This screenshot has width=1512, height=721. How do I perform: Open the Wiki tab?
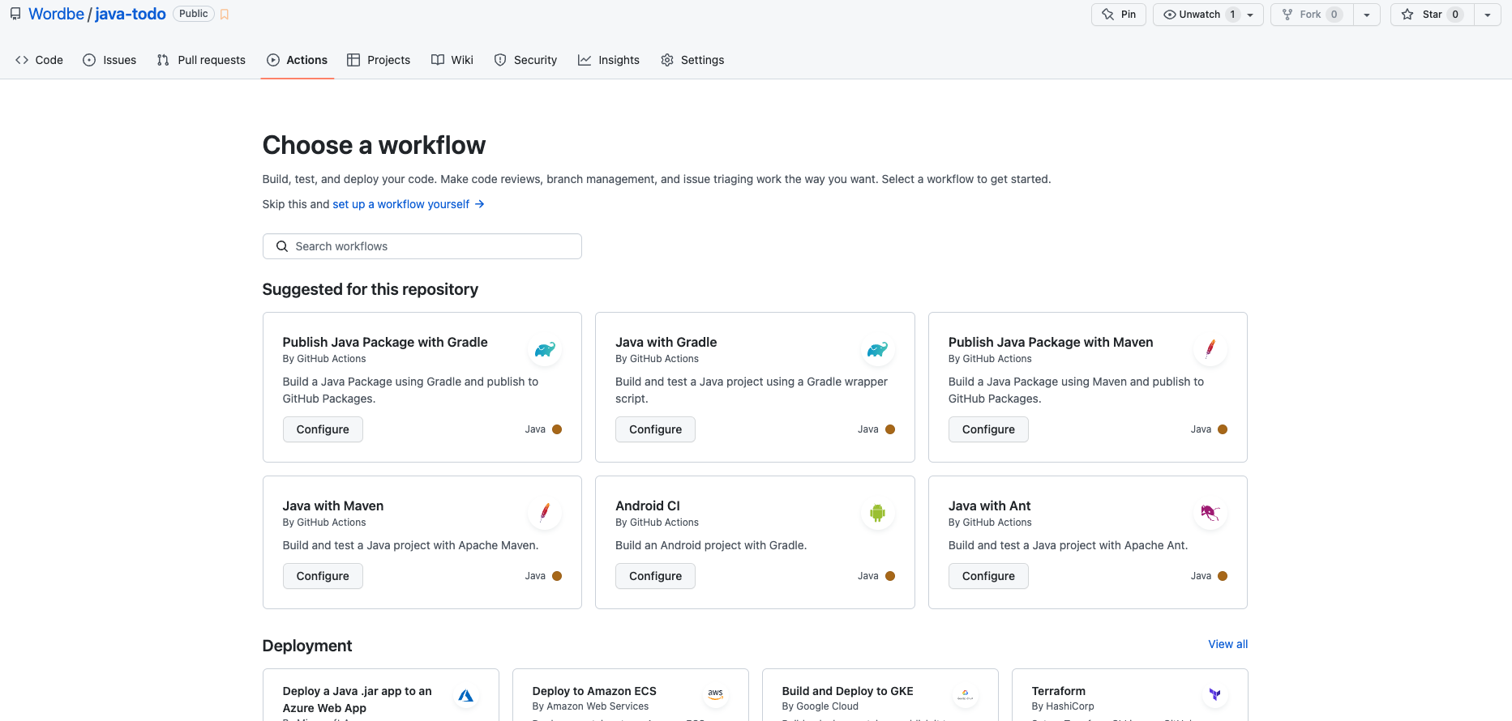point(452,60)
